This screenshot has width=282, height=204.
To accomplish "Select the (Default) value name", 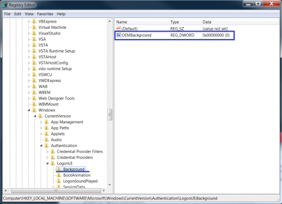I will (130, 29).
